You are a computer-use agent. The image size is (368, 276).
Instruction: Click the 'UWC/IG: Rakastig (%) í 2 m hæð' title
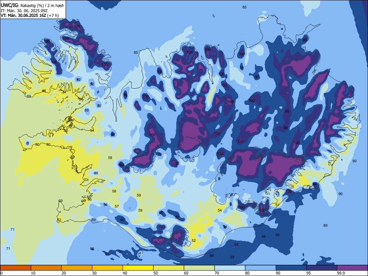pos(32,6)
